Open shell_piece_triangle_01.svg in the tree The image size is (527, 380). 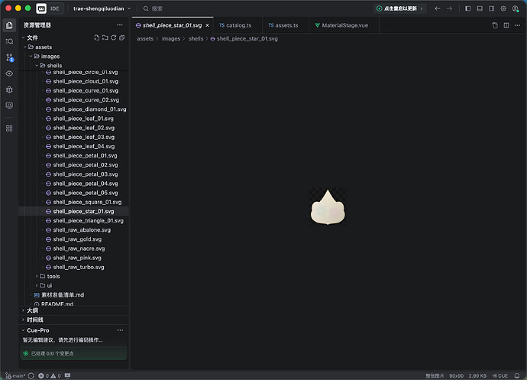[88, 220]
